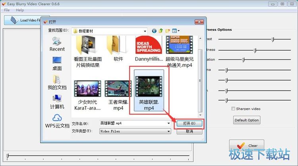Click the back navigation arrow icon
Screen dimensions: 298x166
[x=154, y=31]
